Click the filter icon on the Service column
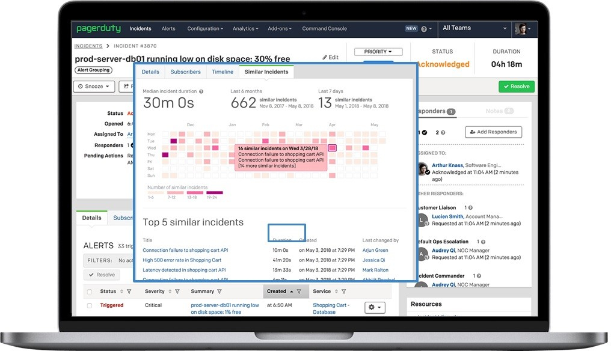This screenshot has height=351, width=611. point(343,291)
